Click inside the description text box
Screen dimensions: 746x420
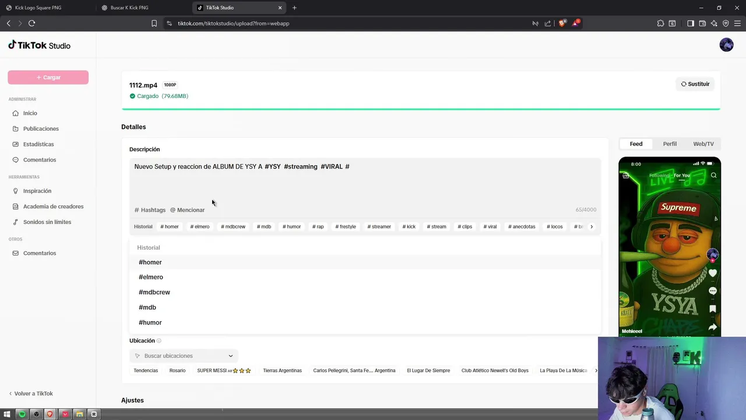[365, 181]
